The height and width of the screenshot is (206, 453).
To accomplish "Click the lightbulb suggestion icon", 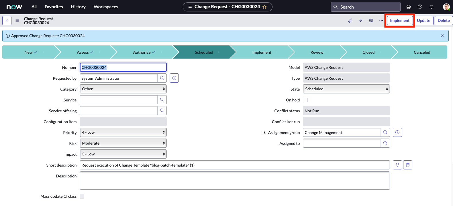I will [397, 165].
